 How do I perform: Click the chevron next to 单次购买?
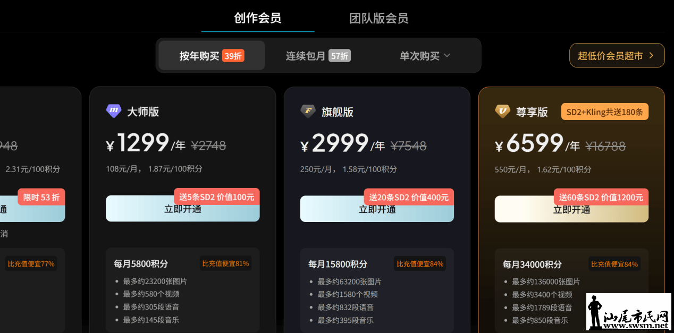pos(447,56)
